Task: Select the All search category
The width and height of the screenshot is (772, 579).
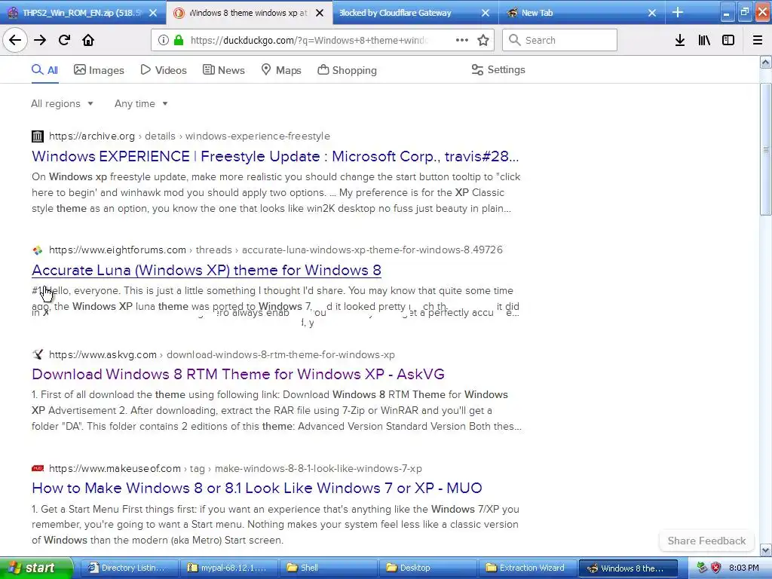Action: coord(44,70)
